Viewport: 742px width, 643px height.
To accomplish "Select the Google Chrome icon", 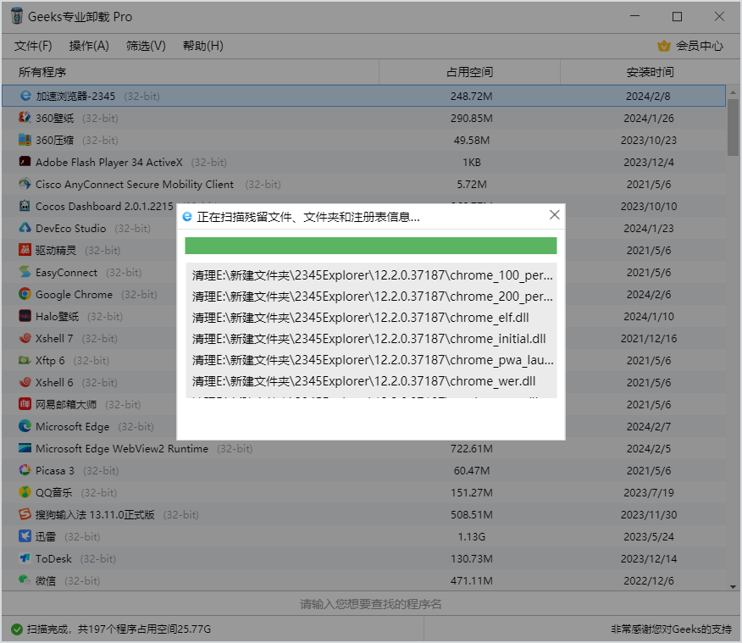I will (x=25, y=294).
